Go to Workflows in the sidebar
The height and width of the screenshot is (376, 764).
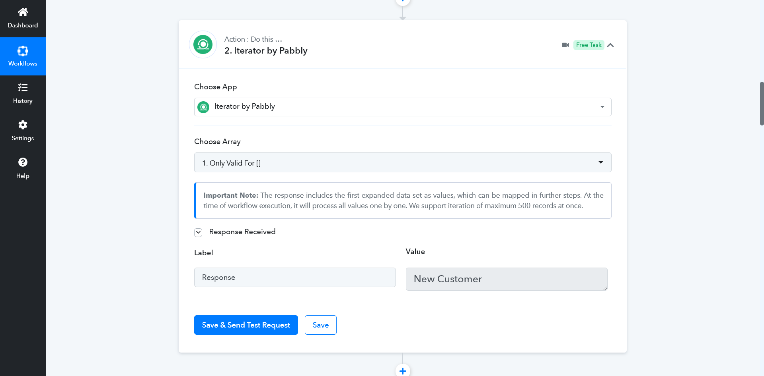pyautogui.click(x=23, y=56)
